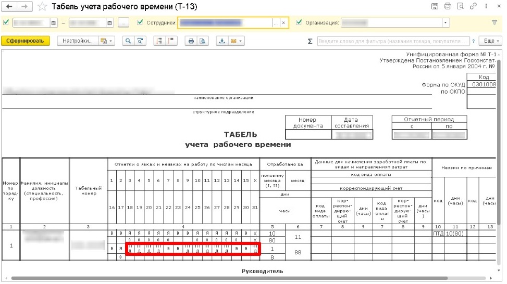The height and width of the screenshot is (284, 507).
Task: Open print preview from the toolbar
Action: point(202,41)
